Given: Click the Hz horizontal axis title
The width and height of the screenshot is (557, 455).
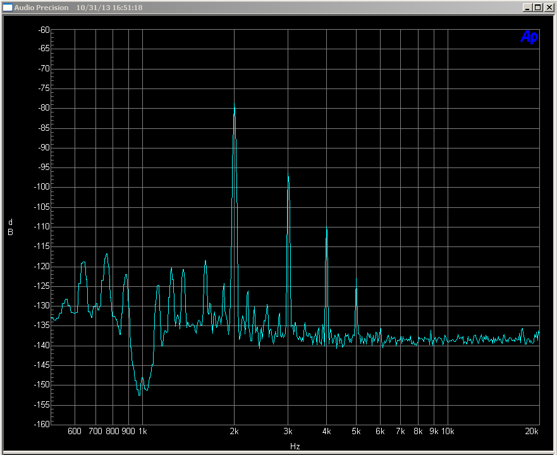Looking at the screenshot, I should (295, 446).
